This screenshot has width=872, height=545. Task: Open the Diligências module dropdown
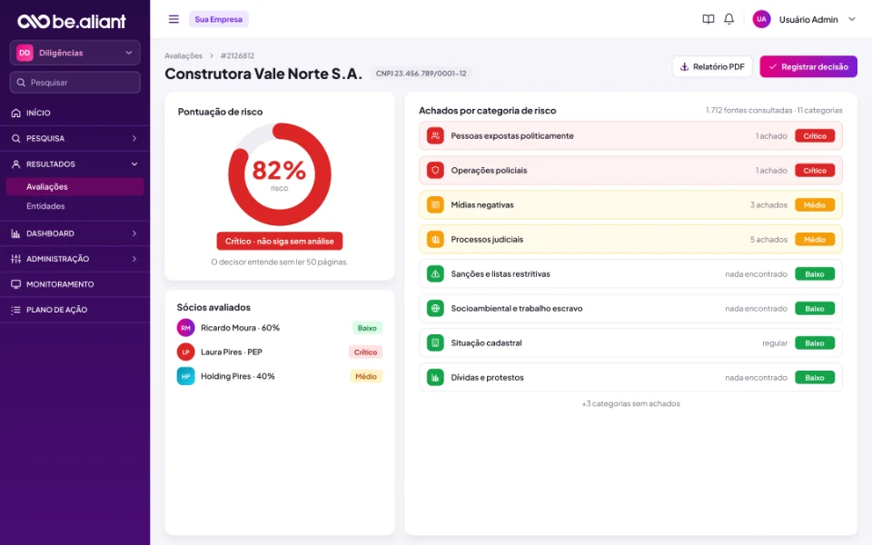tap(75, 53)
